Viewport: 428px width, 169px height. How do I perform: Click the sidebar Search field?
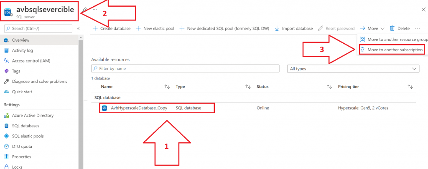pyautogui.click(x=38, y=29)
